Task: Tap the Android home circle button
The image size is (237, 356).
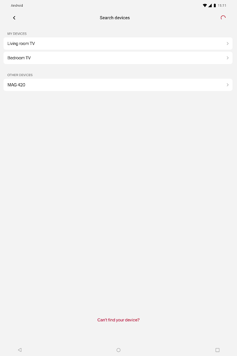Action: click(x=118, y=350)
